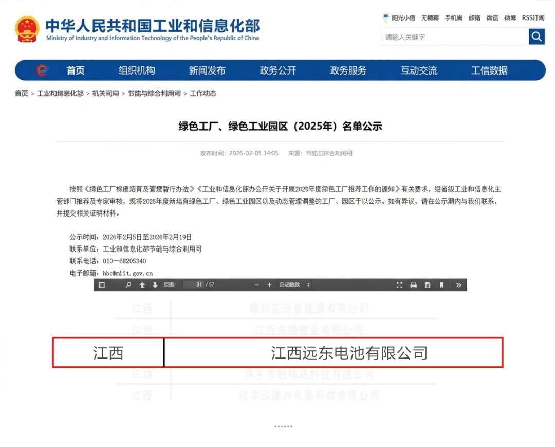This screenshot has height=447, width=555.
Task: Print the PDF document
Action: pos(413,285)
